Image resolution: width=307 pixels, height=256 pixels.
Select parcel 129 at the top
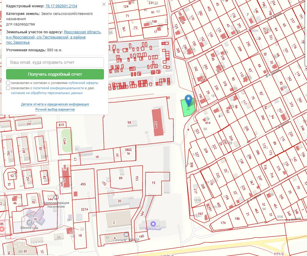[x=126, y=6]
